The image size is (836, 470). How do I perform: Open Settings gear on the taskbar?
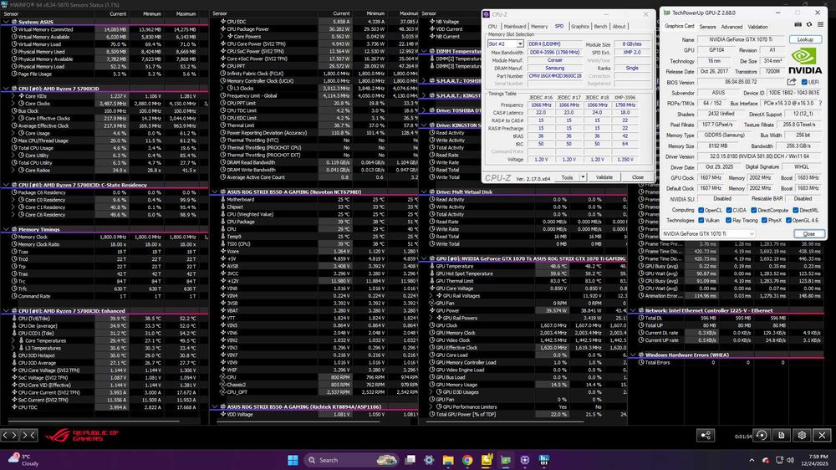[429, 460]
